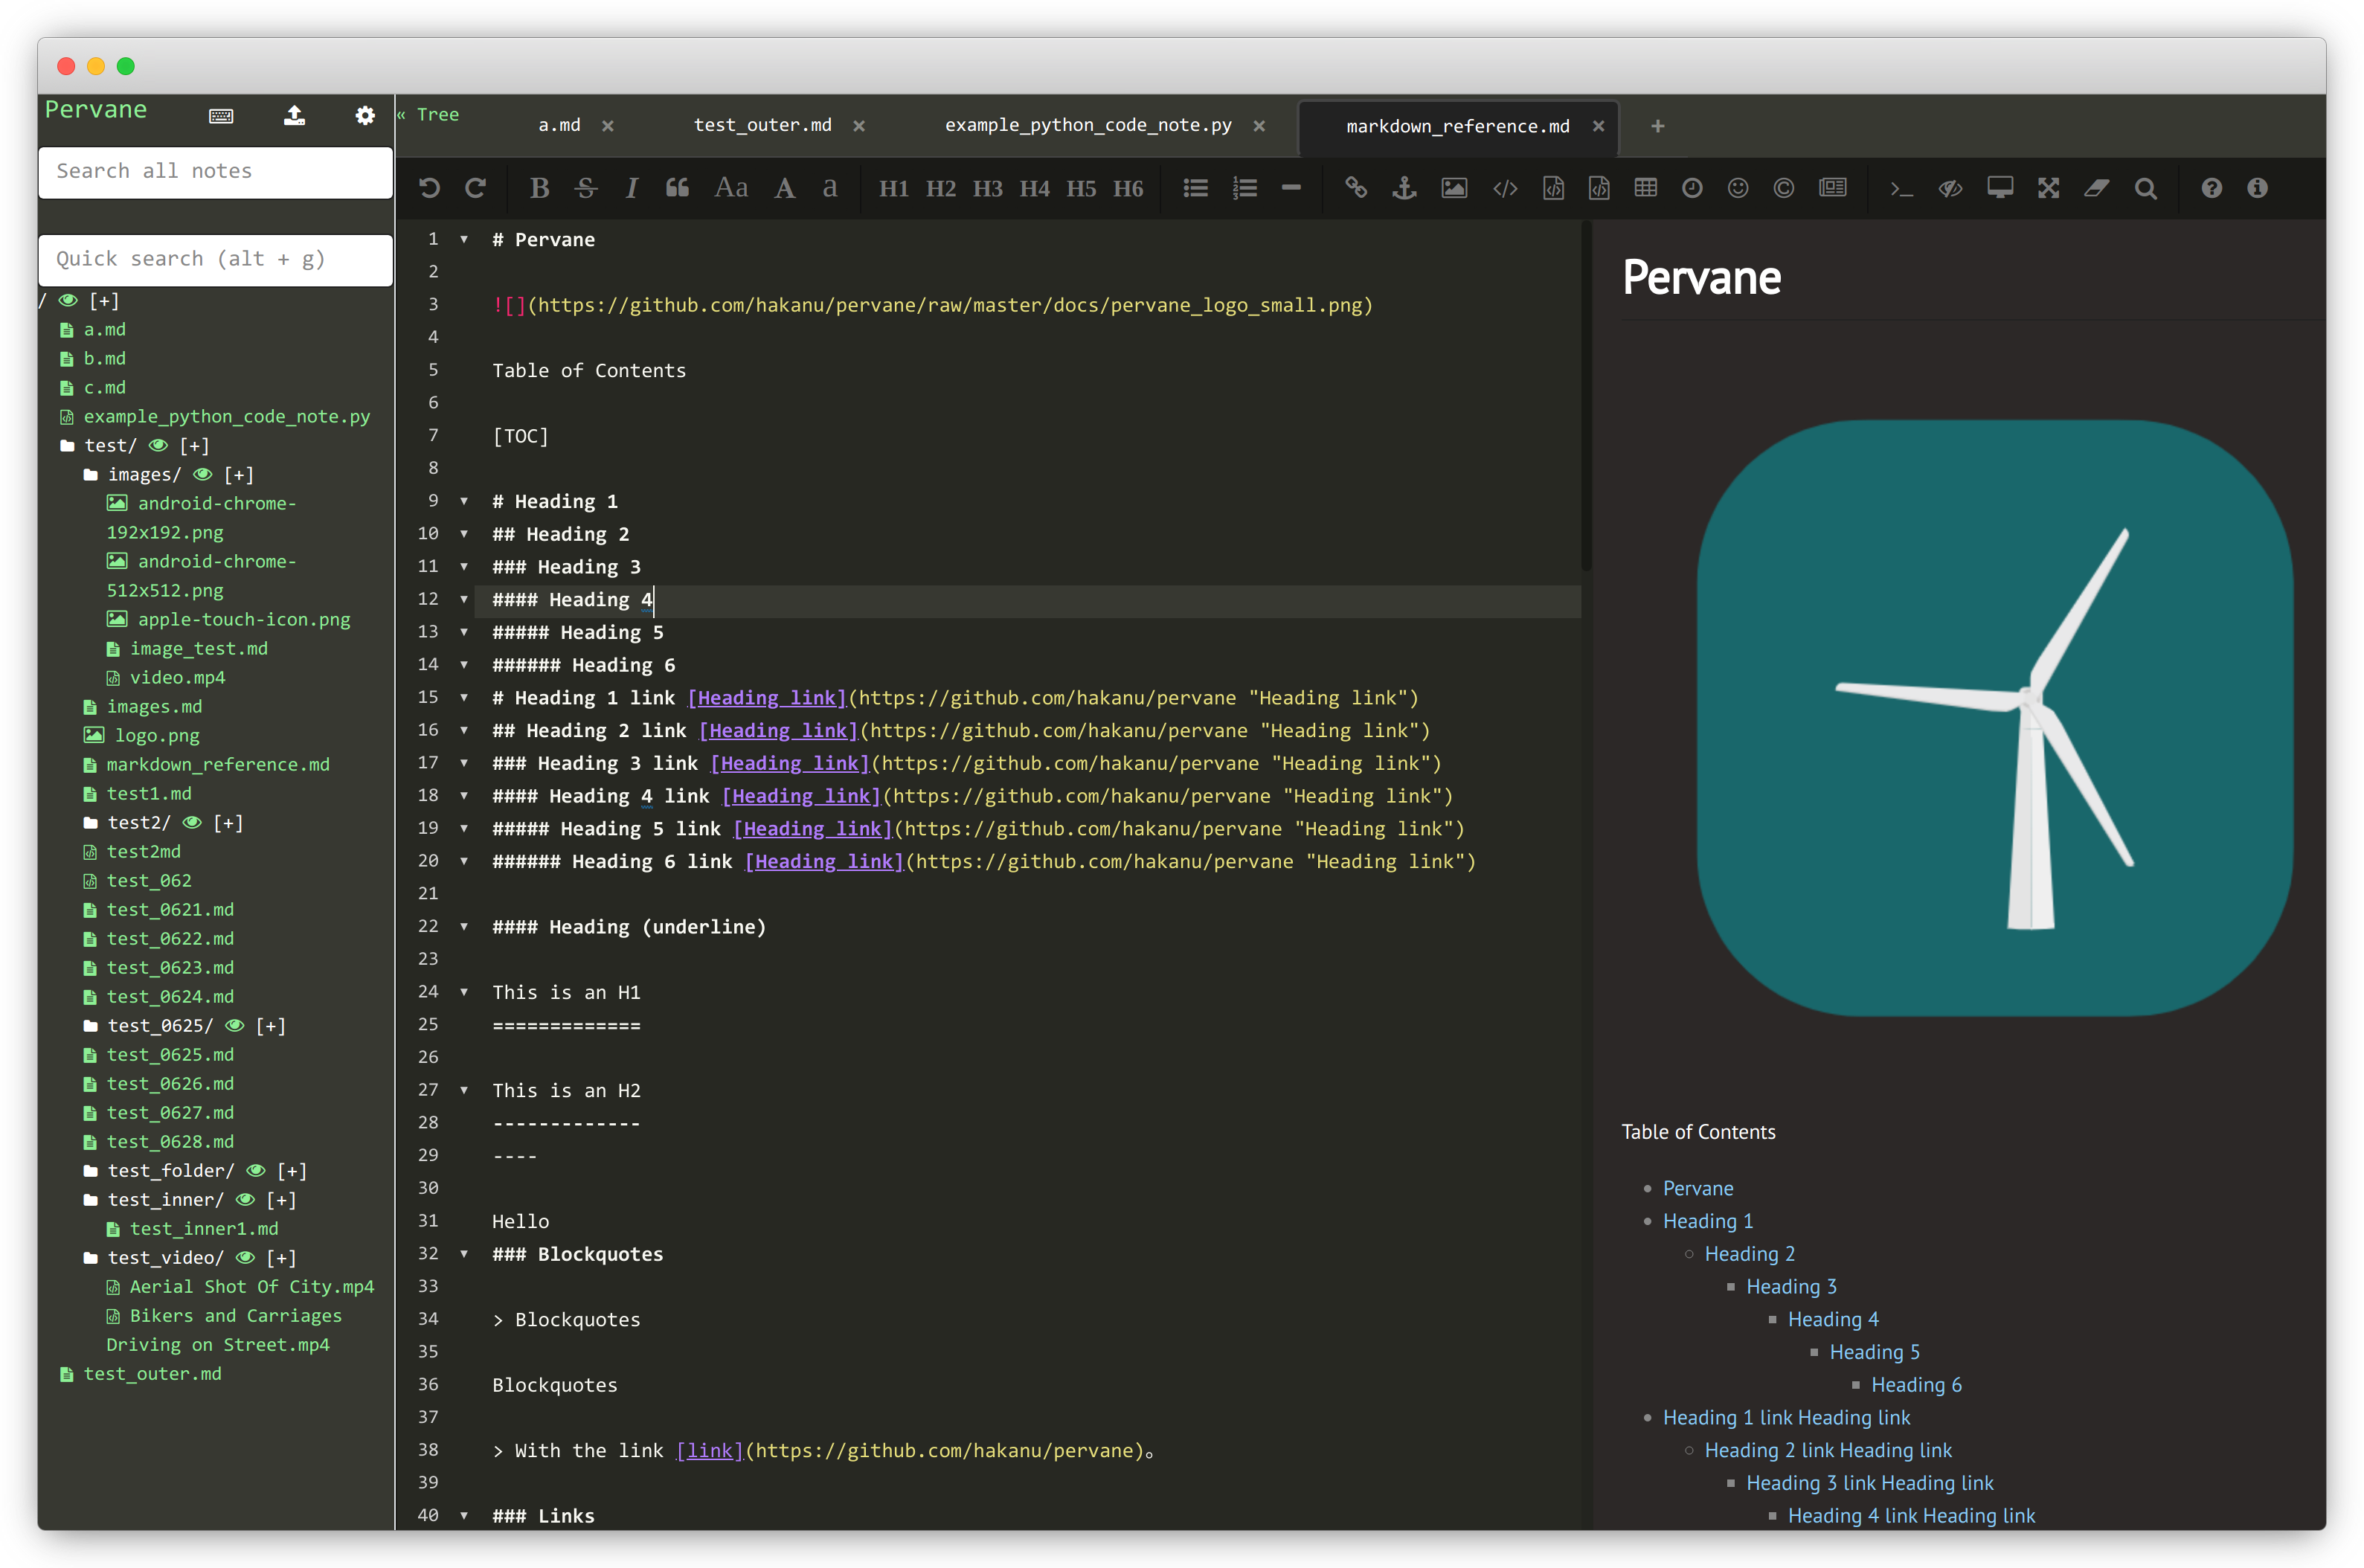Insert a table using the table icon

1645,188
